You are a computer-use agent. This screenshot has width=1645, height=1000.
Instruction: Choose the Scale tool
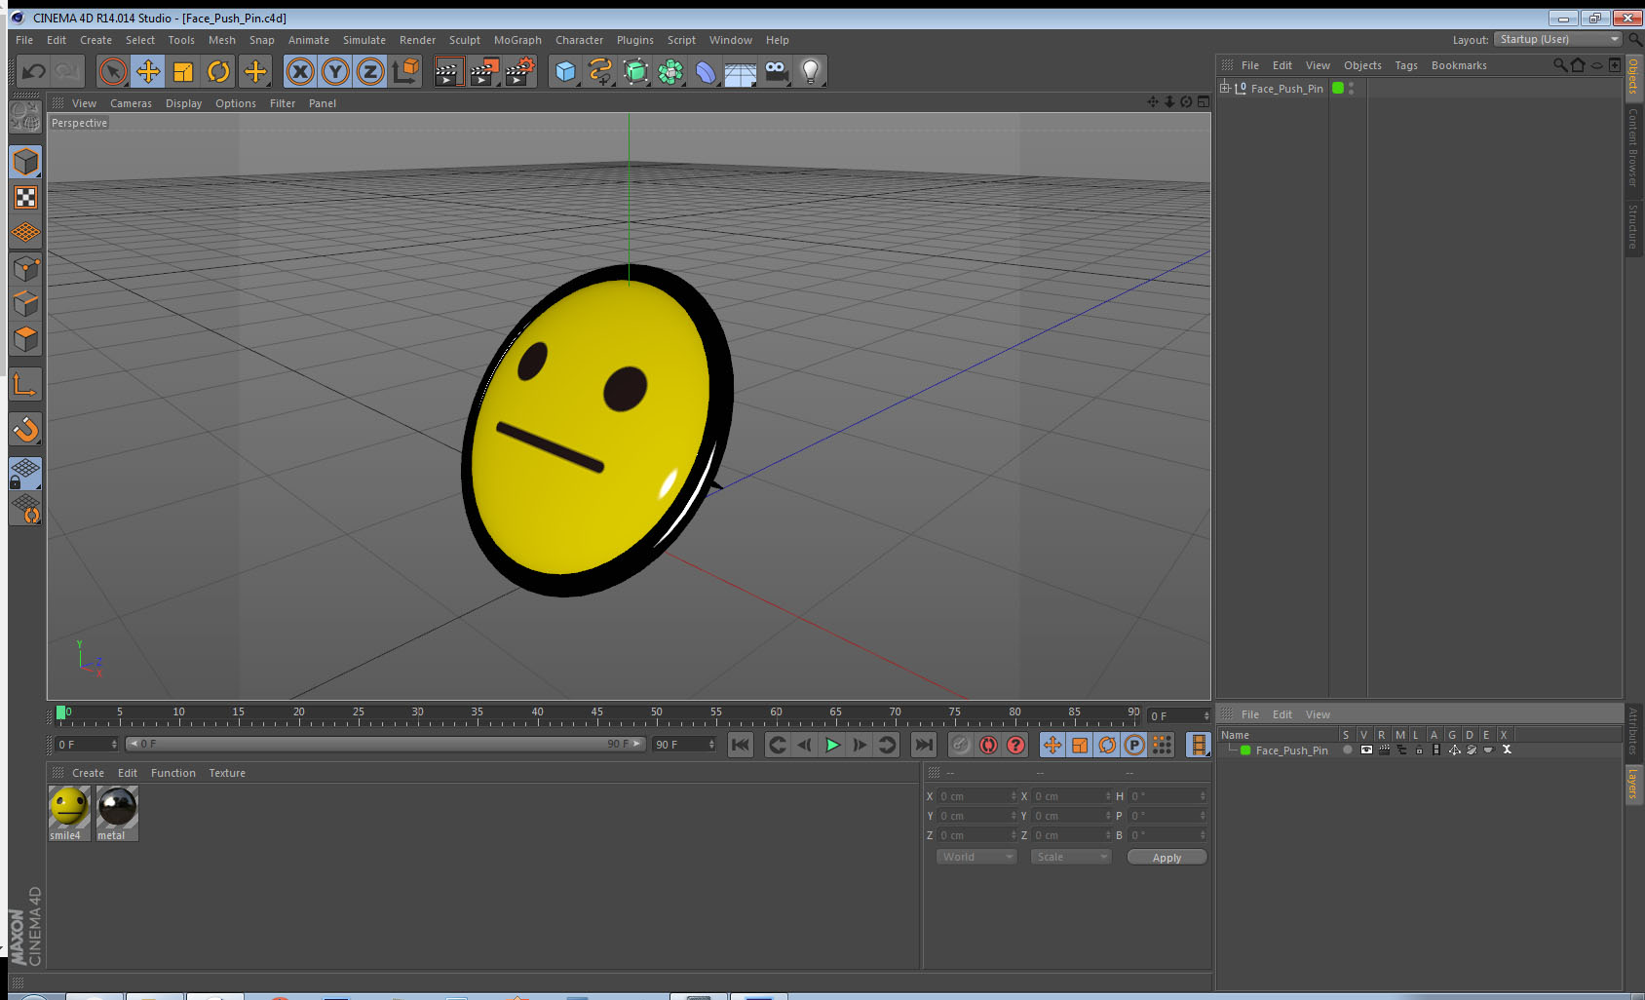click(x=183, y=71)
